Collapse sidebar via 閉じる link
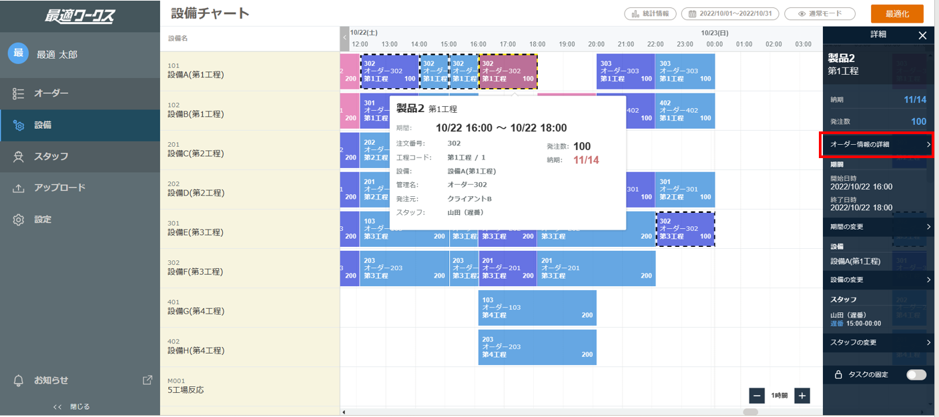Image resolution: width=939 pixels, height=417 pixels. point(71,406)
